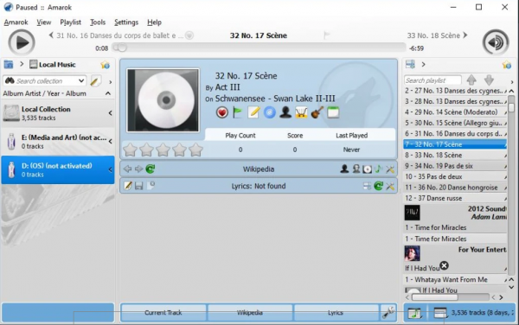Remove If I Had You with X icon
Screen dimensions: 519x325
[445, 265]
